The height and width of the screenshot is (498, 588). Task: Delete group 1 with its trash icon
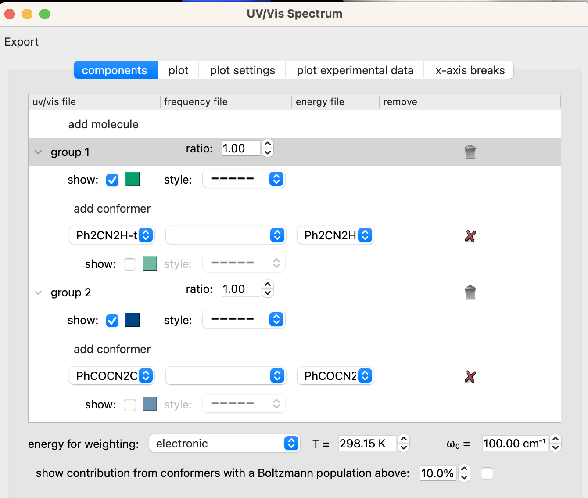[470, 152]
